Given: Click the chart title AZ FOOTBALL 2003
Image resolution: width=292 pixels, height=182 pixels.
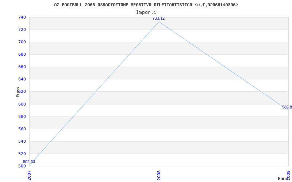Looking at the screenshot, I should coord(146,5).
